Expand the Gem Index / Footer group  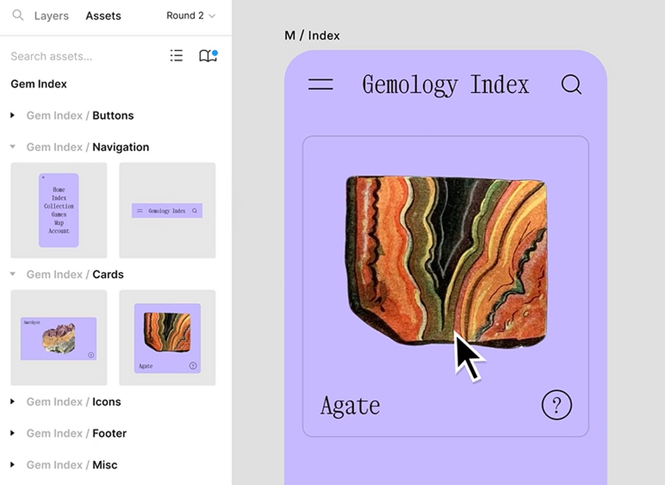click(13, 433)
